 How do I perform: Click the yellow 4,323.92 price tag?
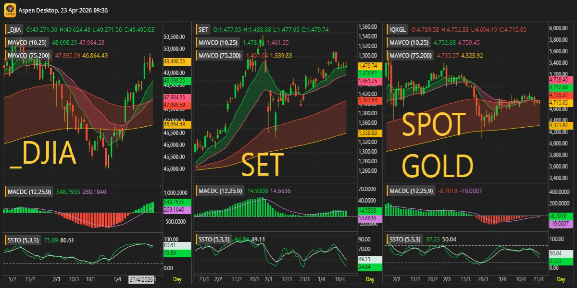(560, 125)
